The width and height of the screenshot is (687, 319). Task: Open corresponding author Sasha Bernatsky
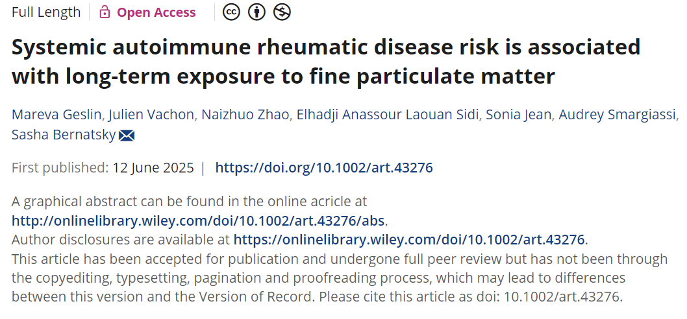64,136
